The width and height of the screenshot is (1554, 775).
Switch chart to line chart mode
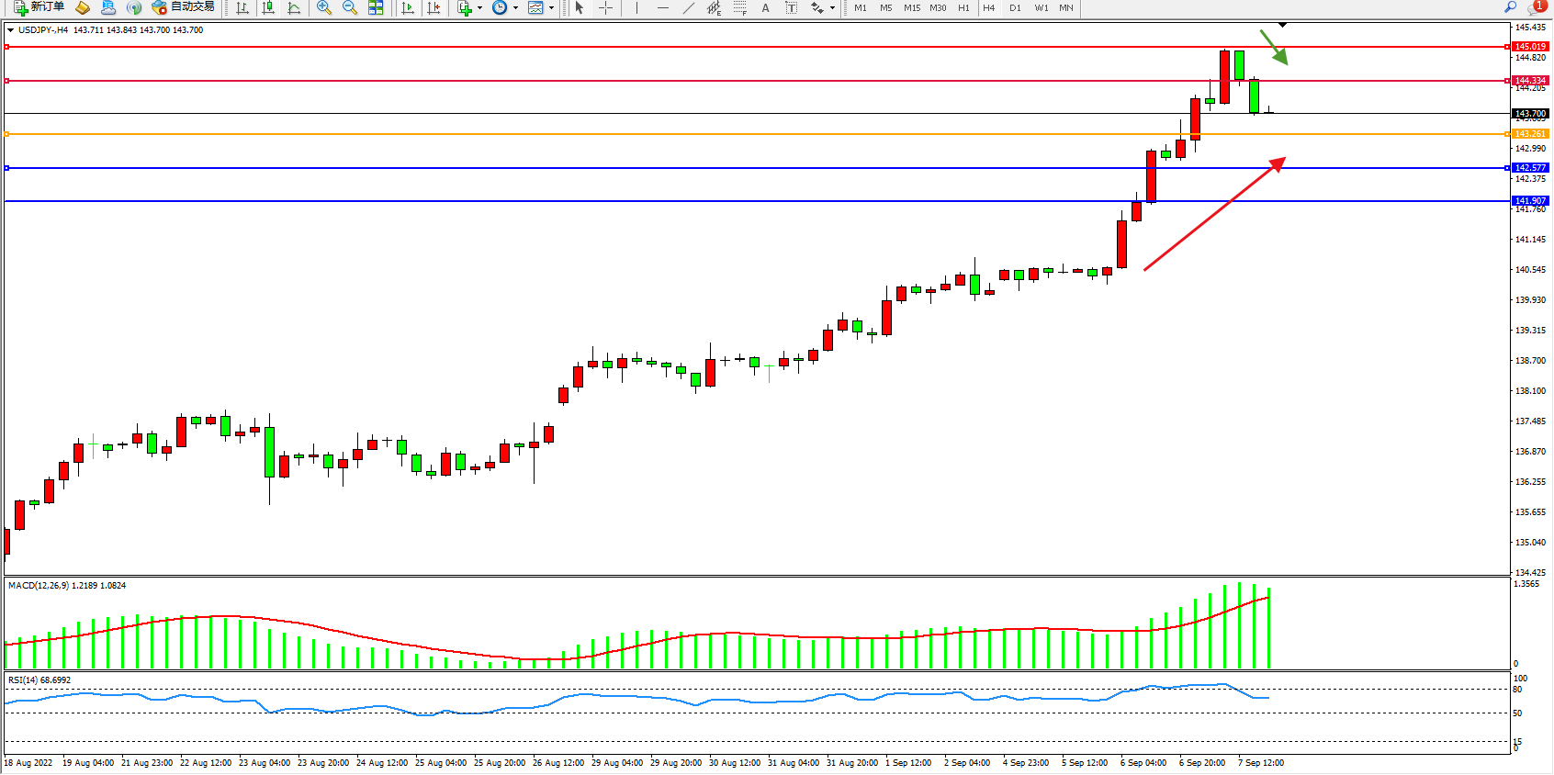[294, 7]
